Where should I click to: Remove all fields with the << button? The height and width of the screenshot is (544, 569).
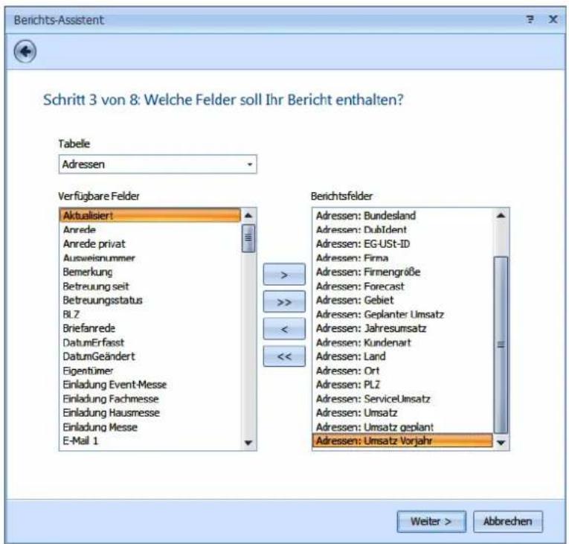tap(284, 356)
